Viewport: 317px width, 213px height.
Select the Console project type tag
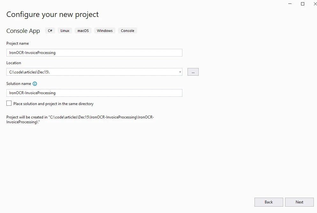tap(127, 31)
